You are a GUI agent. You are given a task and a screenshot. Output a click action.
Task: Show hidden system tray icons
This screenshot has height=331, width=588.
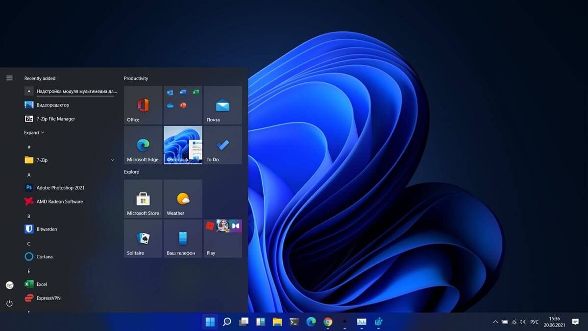coord(495,322)
